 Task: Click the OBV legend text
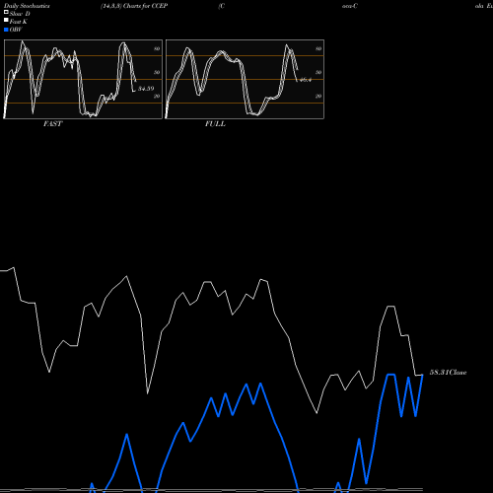16,30
